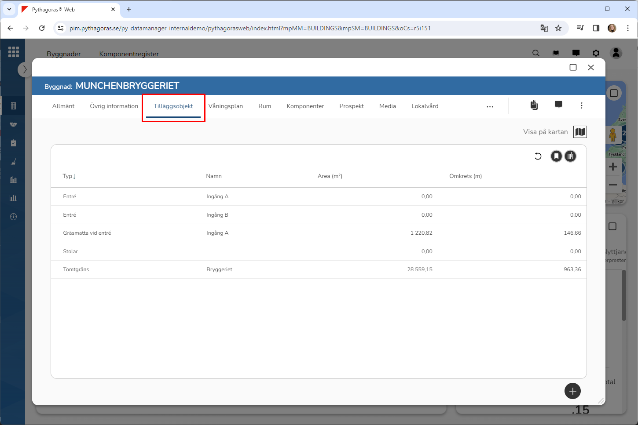
Task: Sort by Omkrets (m) column header
Action: [x=465, y=176]
